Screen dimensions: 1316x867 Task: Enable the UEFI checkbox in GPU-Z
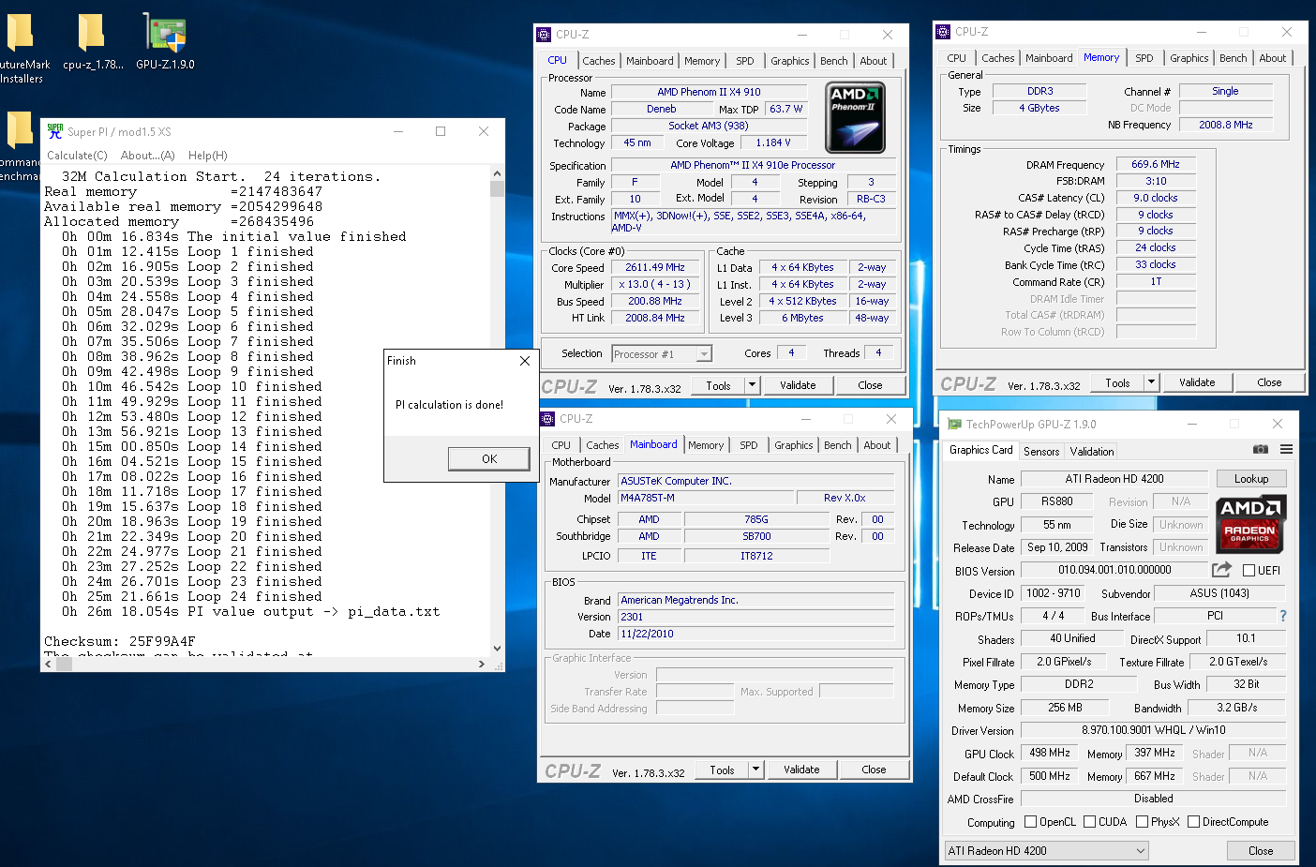1249,570
